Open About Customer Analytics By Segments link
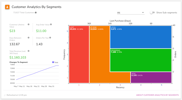 click(x=157, y=95)
